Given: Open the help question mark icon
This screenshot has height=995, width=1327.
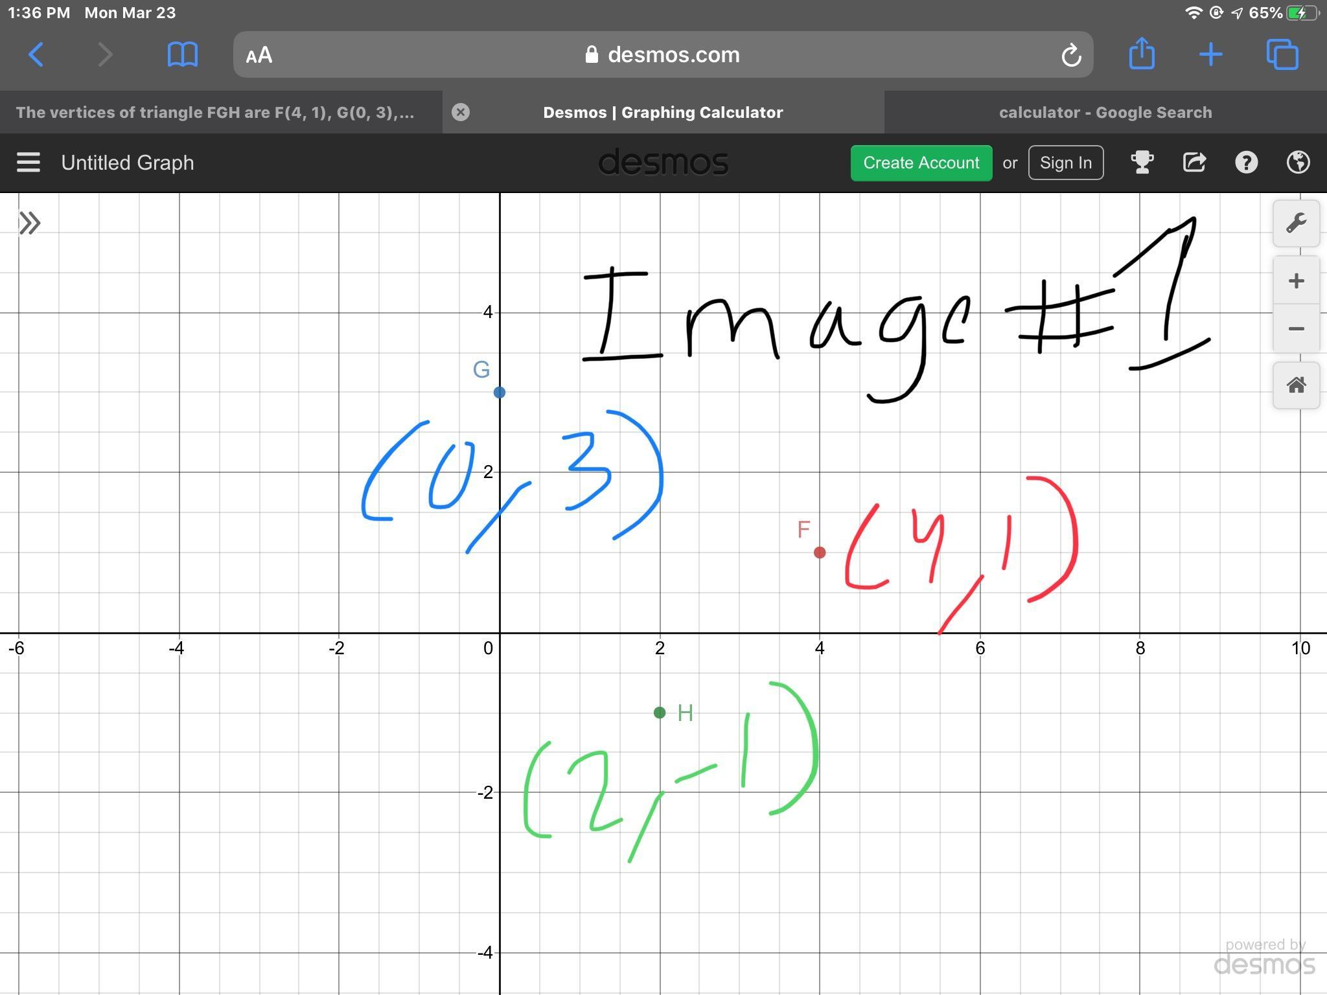Looking at the screenshot, I should pos(1246,163).
